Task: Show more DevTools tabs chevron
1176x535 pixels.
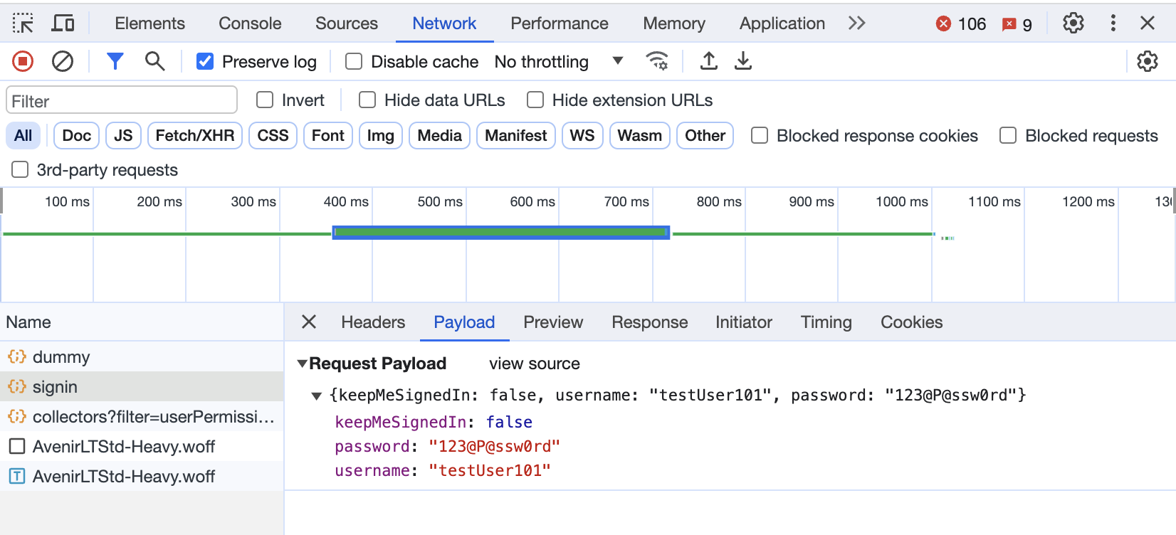Action: pos(857,23)
